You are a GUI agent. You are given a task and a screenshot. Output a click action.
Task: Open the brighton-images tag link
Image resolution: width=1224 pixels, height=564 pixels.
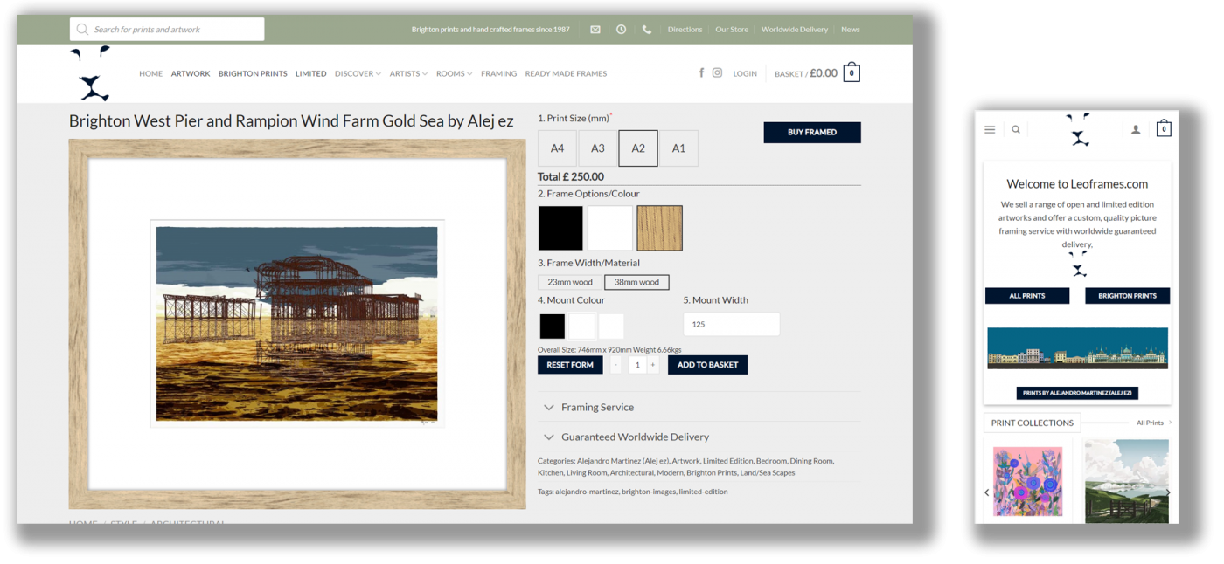click(x=648, y=492)
